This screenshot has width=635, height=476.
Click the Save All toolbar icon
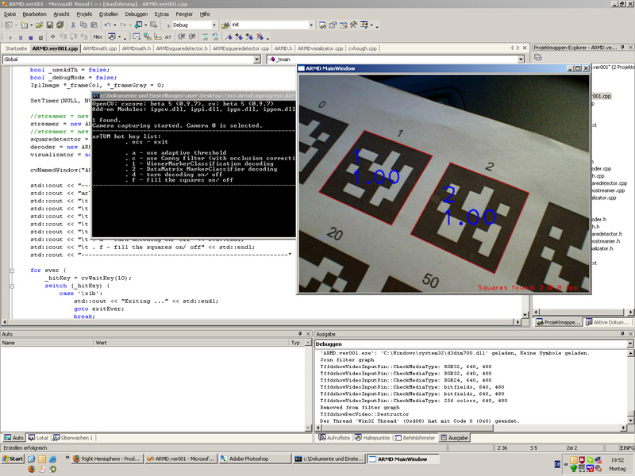click(x=60, y=25)
